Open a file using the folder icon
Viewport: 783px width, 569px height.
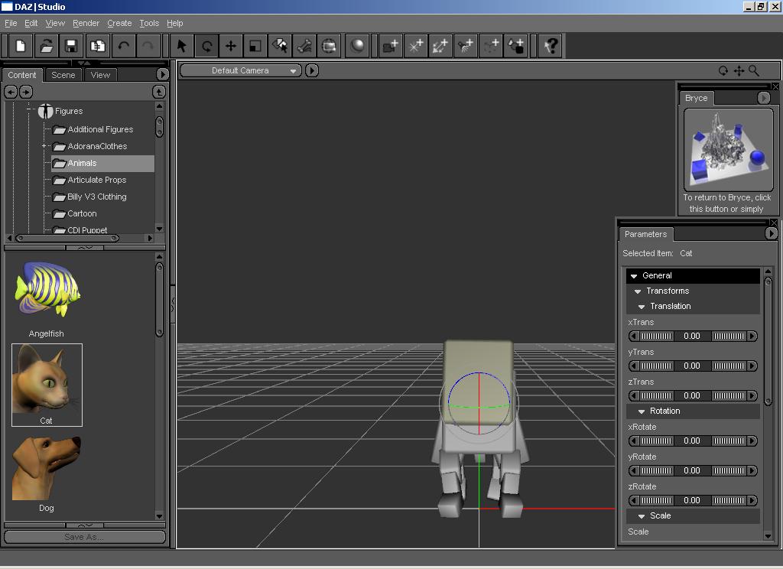click(47, 46)
